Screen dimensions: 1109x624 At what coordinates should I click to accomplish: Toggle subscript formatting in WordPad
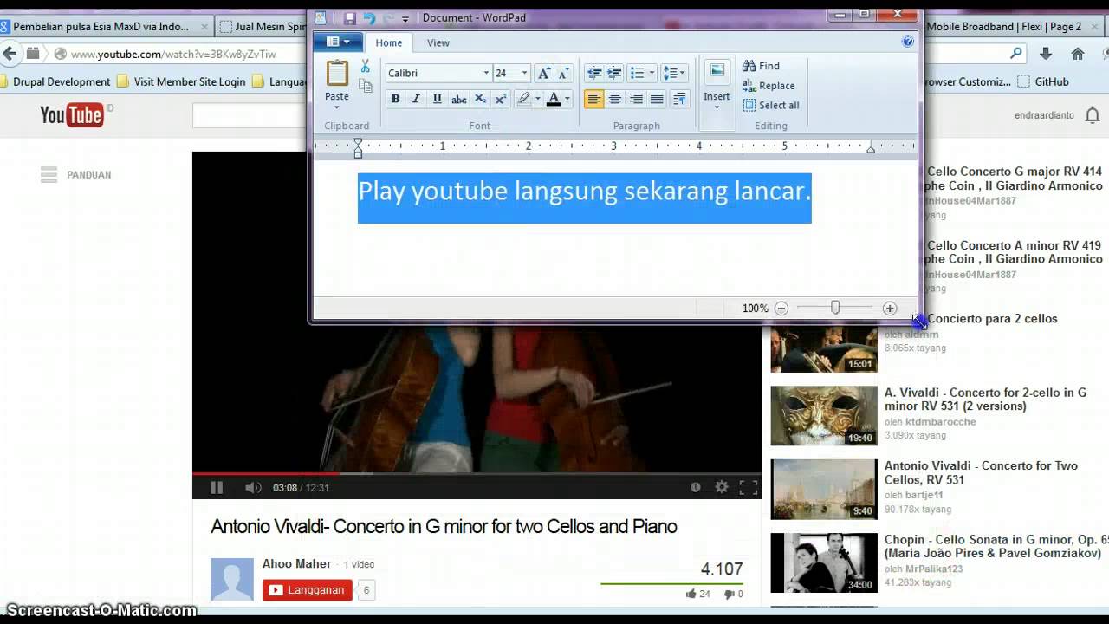click(480, 99)
